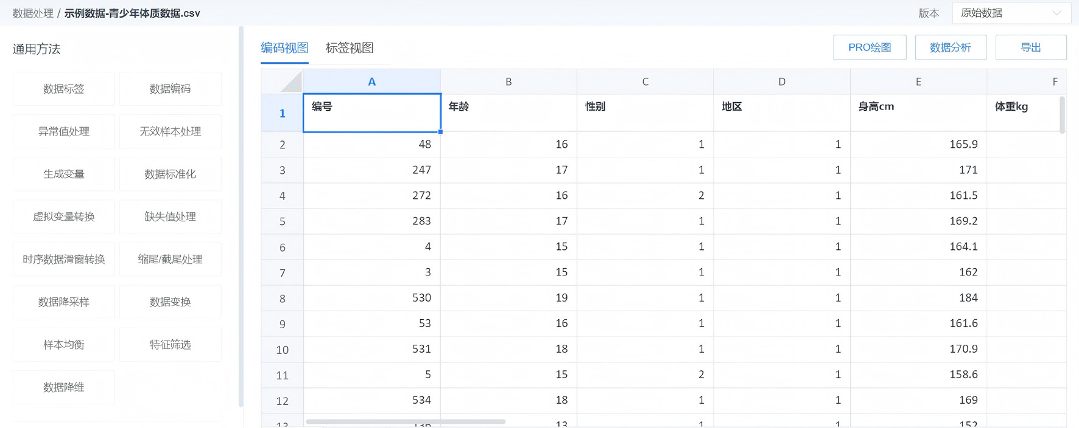
Task: Choose 样本均衡
Action: (64, 345)
